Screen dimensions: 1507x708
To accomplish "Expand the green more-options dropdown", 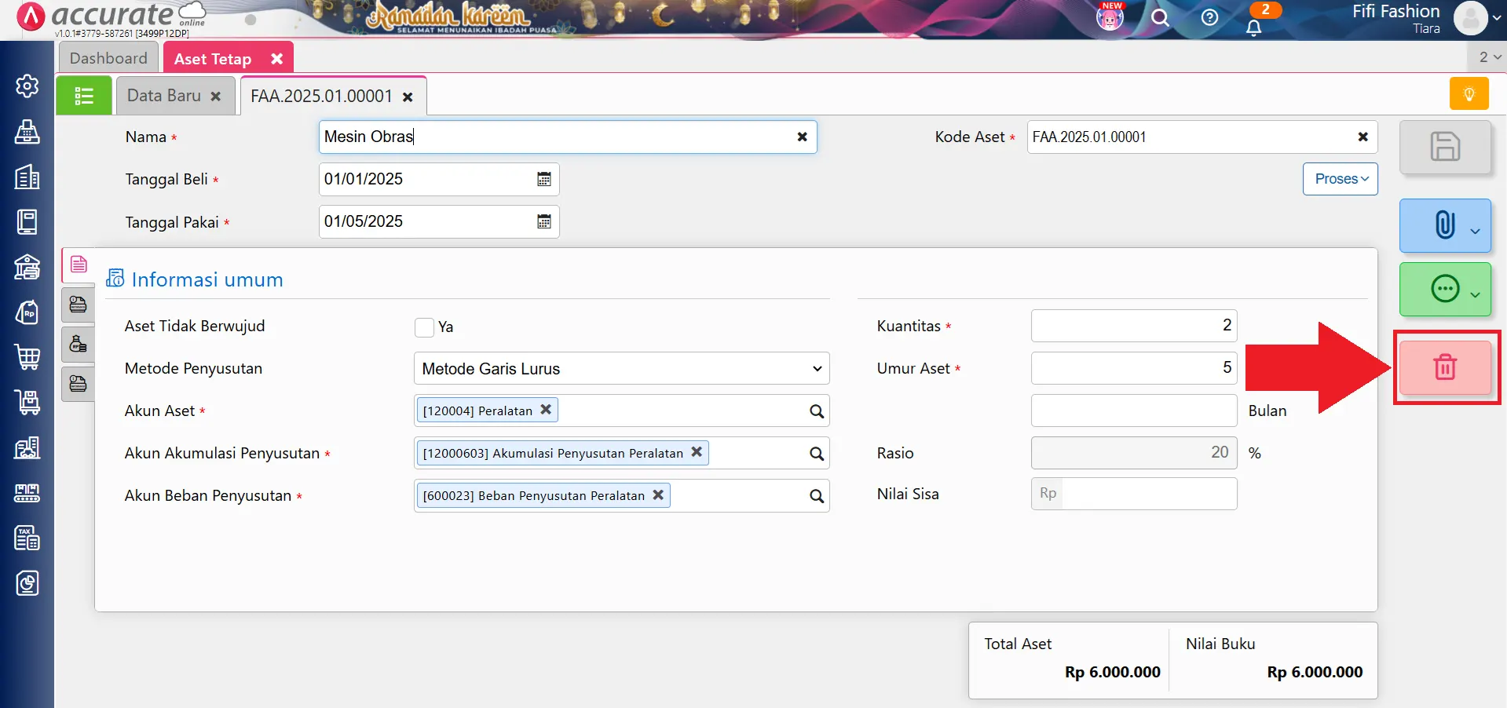I will click(1474, 294).
